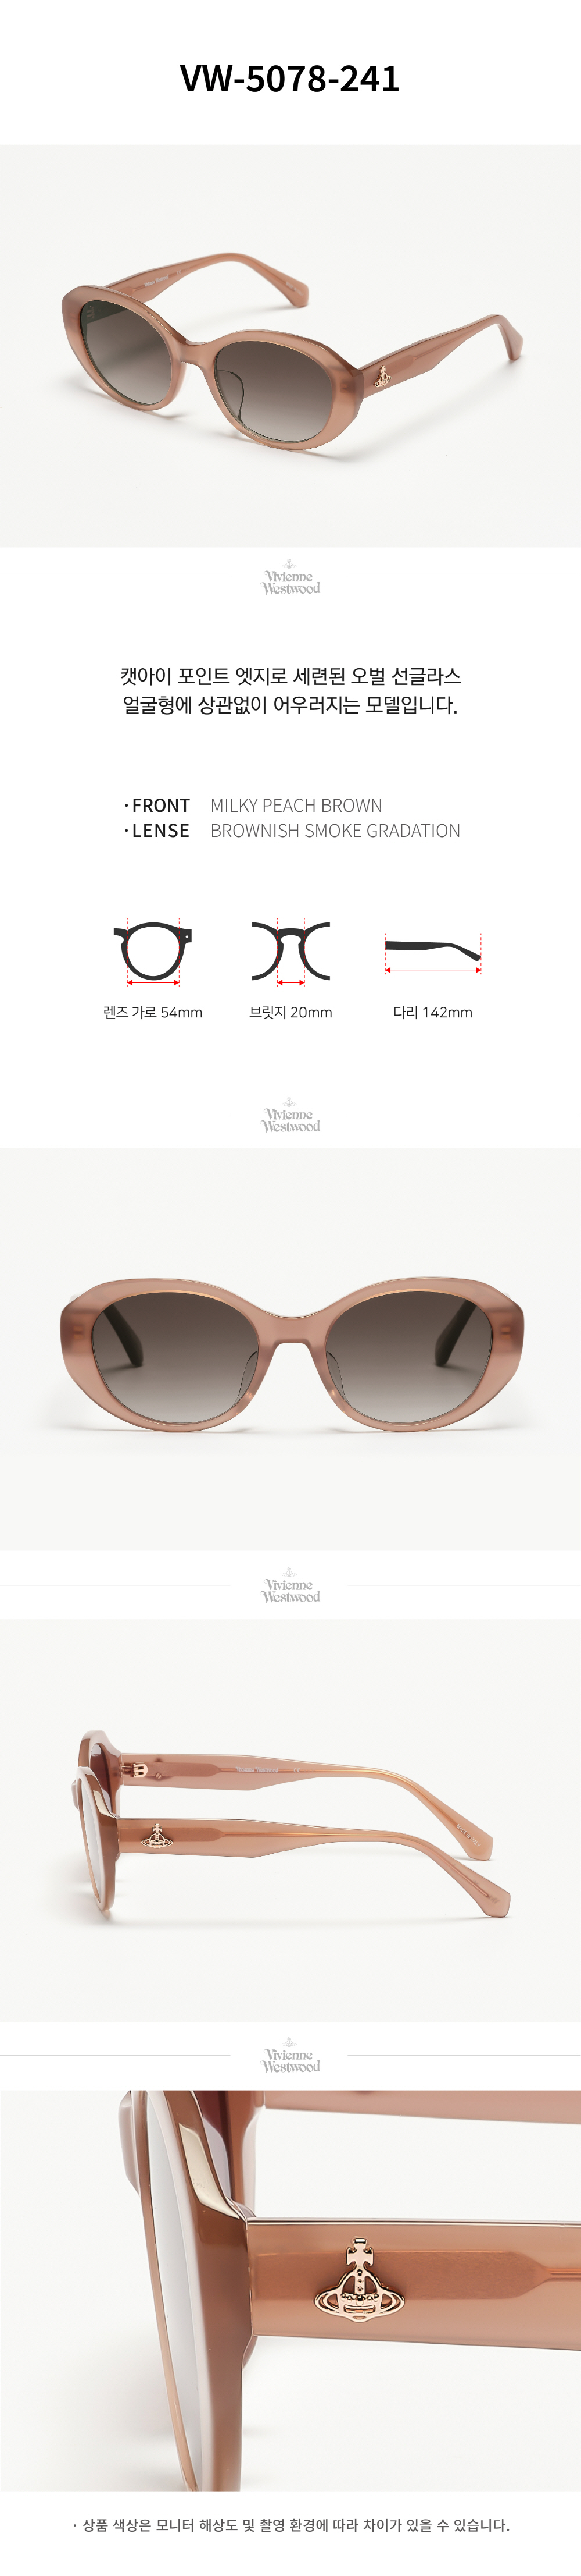Click the 다리 142mm label
The image size is (581, 2576).
pyautogui.click(x=432, y=1012)
